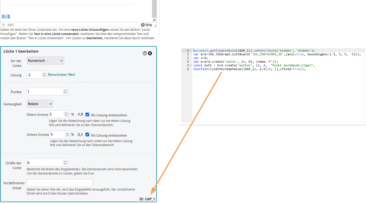Screen dimensions: 366x204
Task: Click the TinyMCE tiny logo
Action: 147,24
